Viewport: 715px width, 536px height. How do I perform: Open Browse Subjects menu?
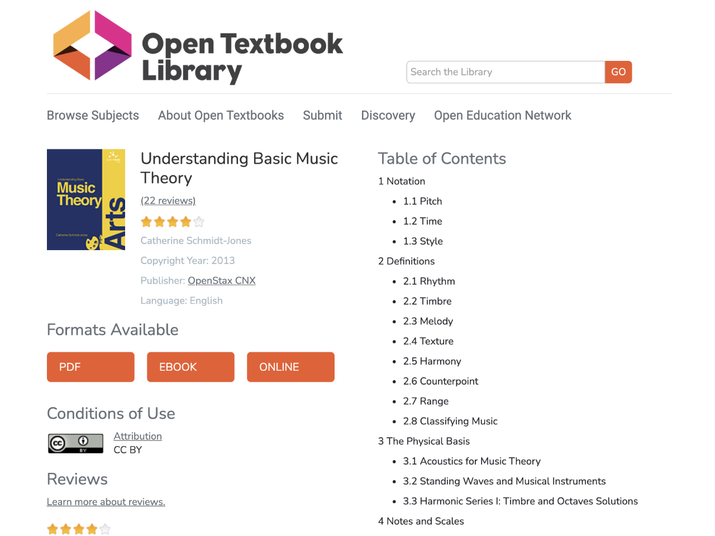click(x=93, y=116)
